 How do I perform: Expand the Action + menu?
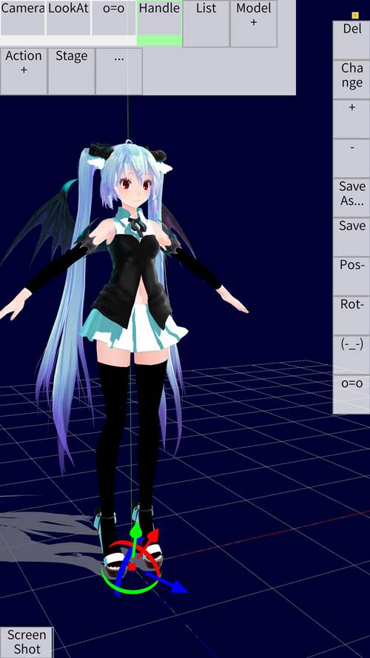coord(24,71)
